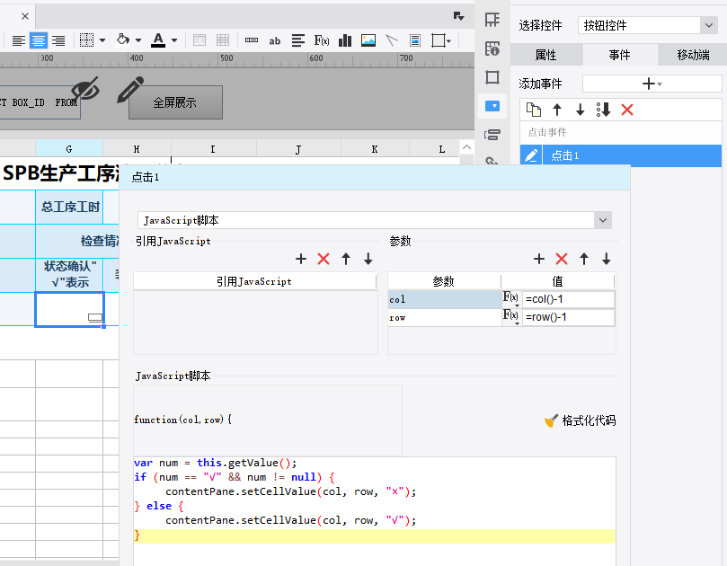727x566 pixels.
Task: Switch to 属性 tab
Action: 545,55
